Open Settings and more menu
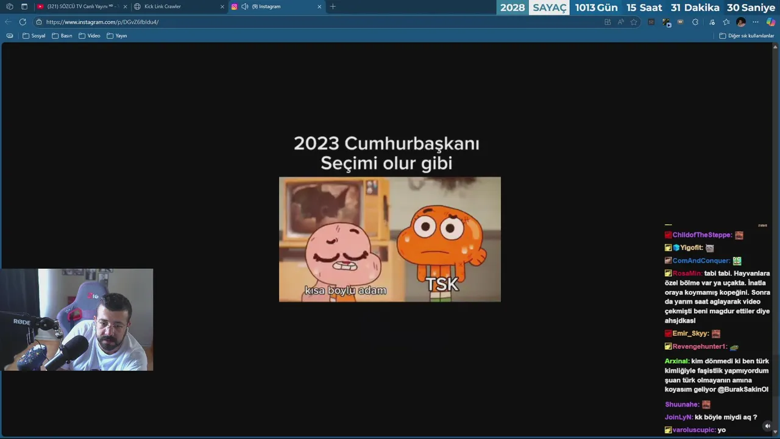Viewport: 780px width, 439px height. click(x=756, y=22)
